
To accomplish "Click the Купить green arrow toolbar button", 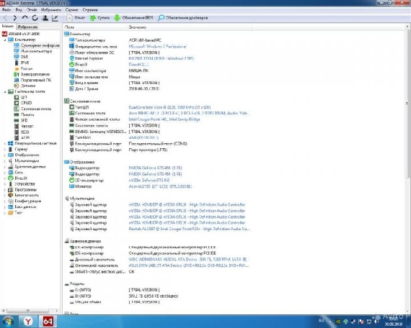I will [x=100, y=18].
